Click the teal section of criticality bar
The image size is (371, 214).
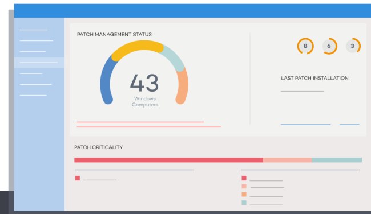click(x=337, y=160)
